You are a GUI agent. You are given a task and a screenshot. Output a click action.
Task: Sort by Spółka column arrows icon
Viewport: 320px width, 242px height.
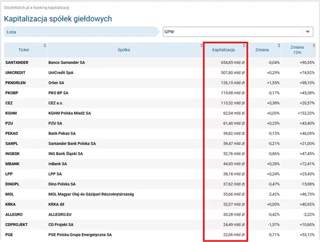[x=202, y=45]
